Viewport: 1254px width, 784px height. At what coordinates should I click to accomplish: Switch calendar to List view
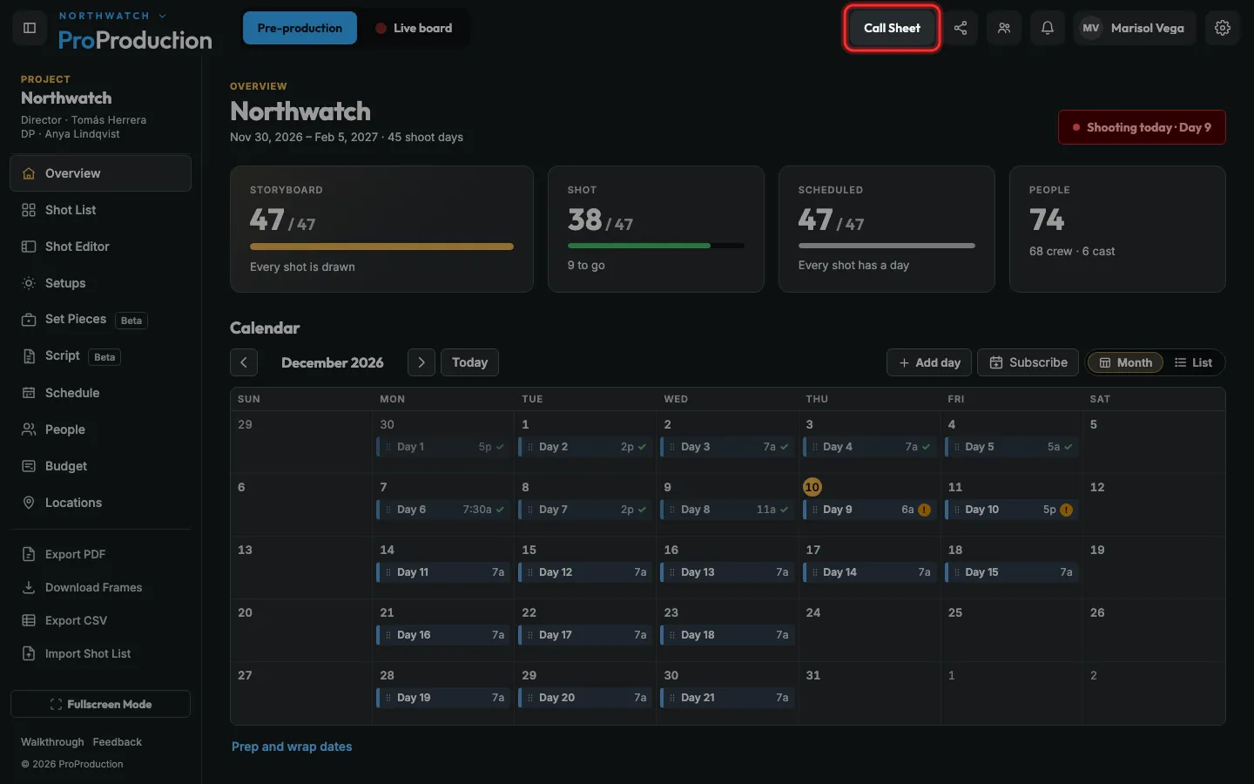coord(1193,362)
